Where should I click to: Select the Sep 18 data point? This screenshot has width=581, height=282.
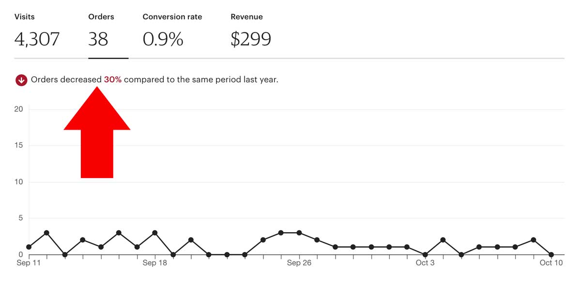click(x=155, y=233)
